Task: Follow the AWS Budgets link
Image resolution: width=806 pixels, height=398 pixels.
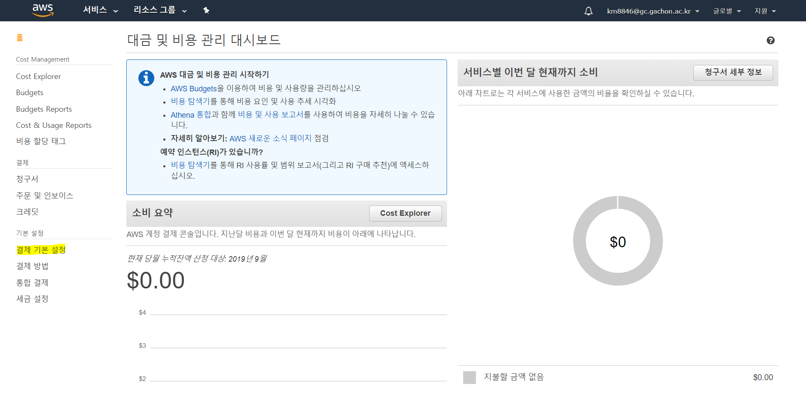Action: (x=194, y=88)
